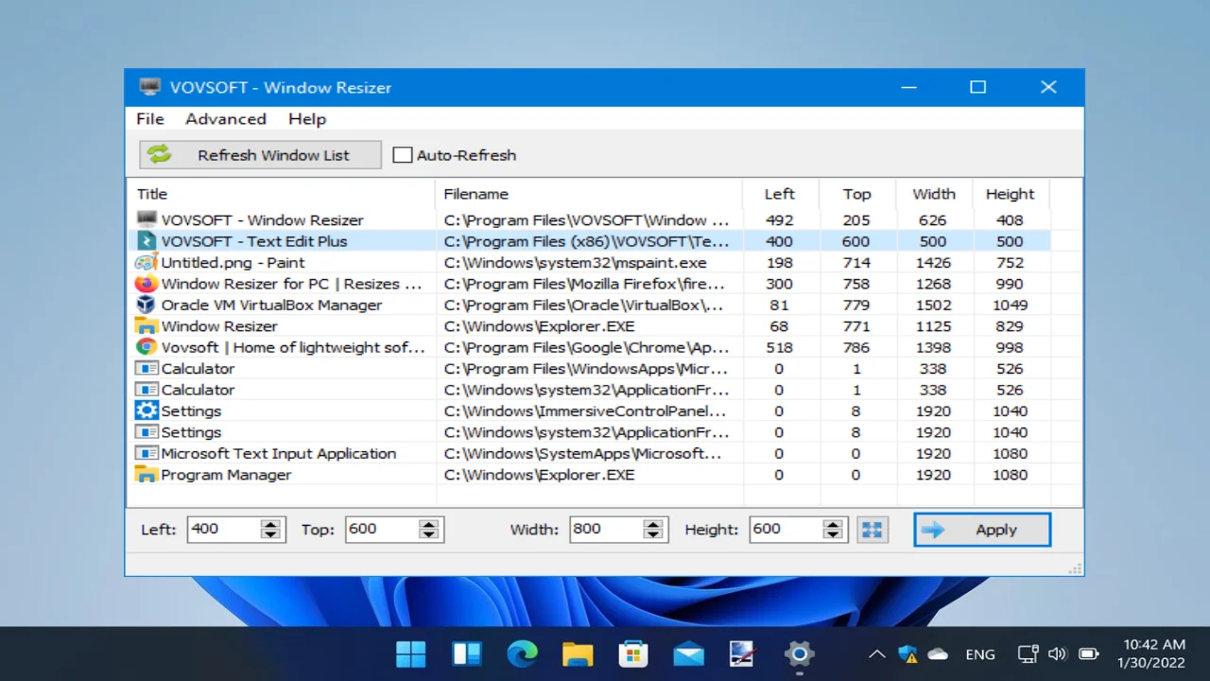
Task: Open the clock showing 10:42 AM
Action: click(x=1151, y=654)
